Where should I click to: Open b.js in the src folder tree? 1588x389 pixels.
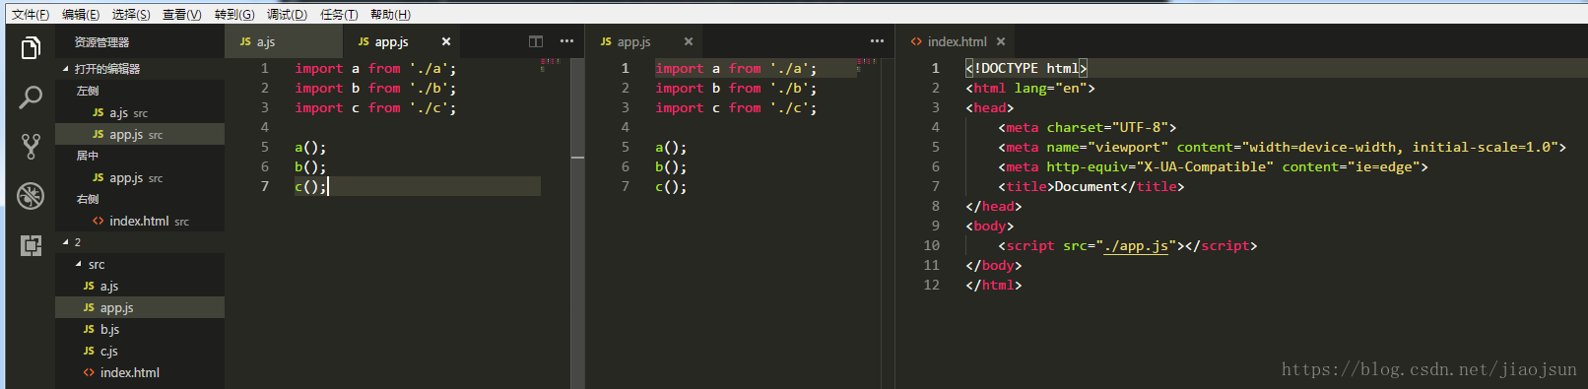click(x=140, y=329)
